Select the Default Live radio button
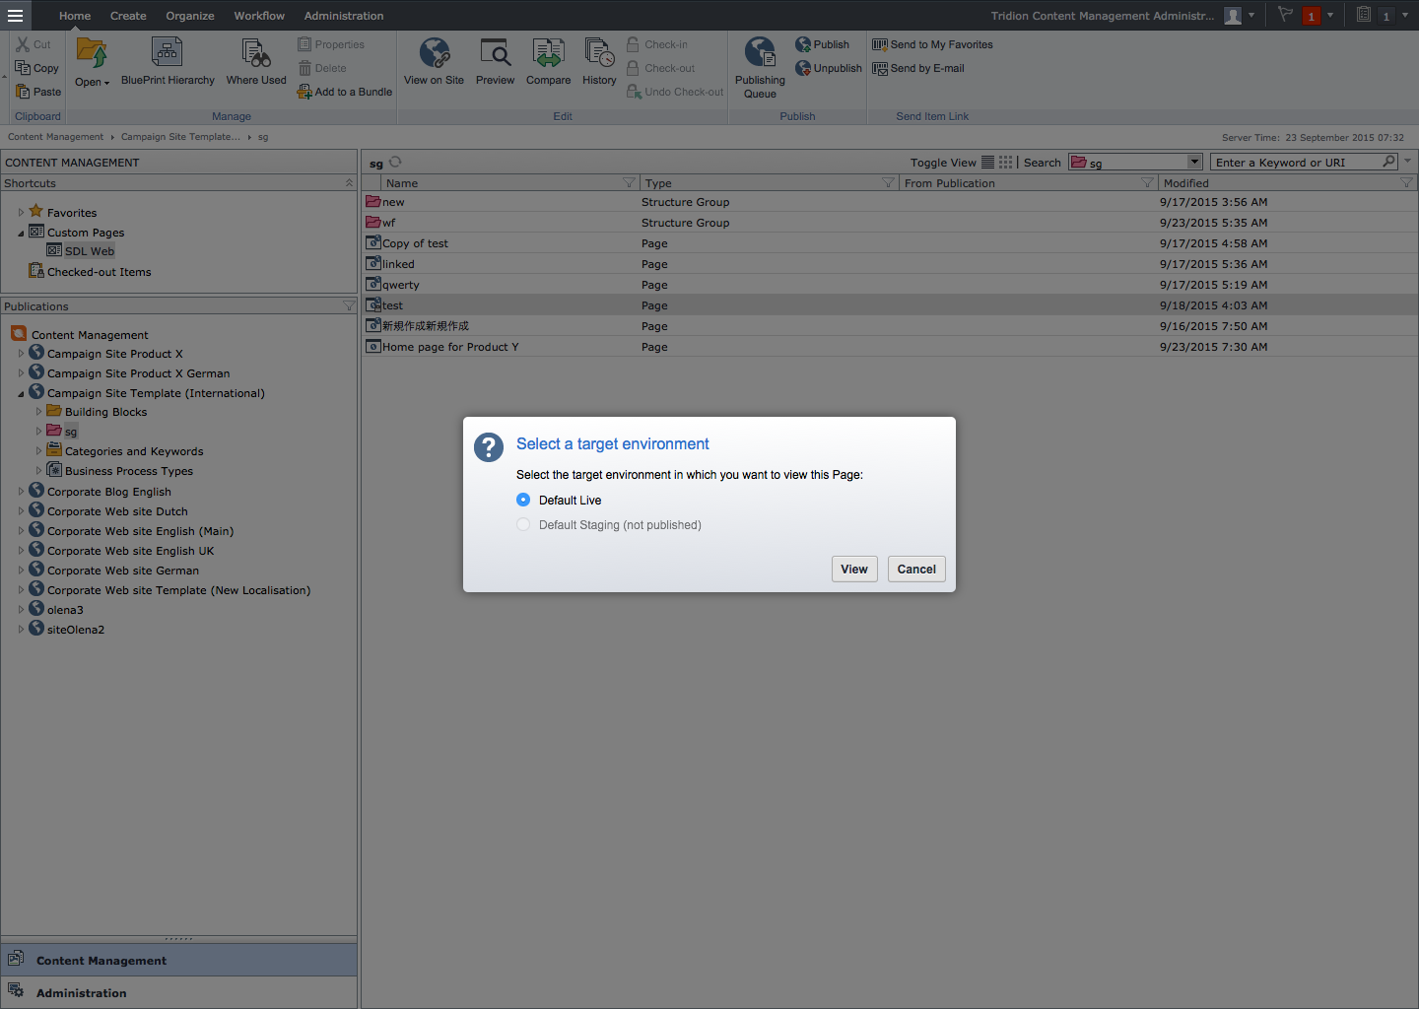 523,500
